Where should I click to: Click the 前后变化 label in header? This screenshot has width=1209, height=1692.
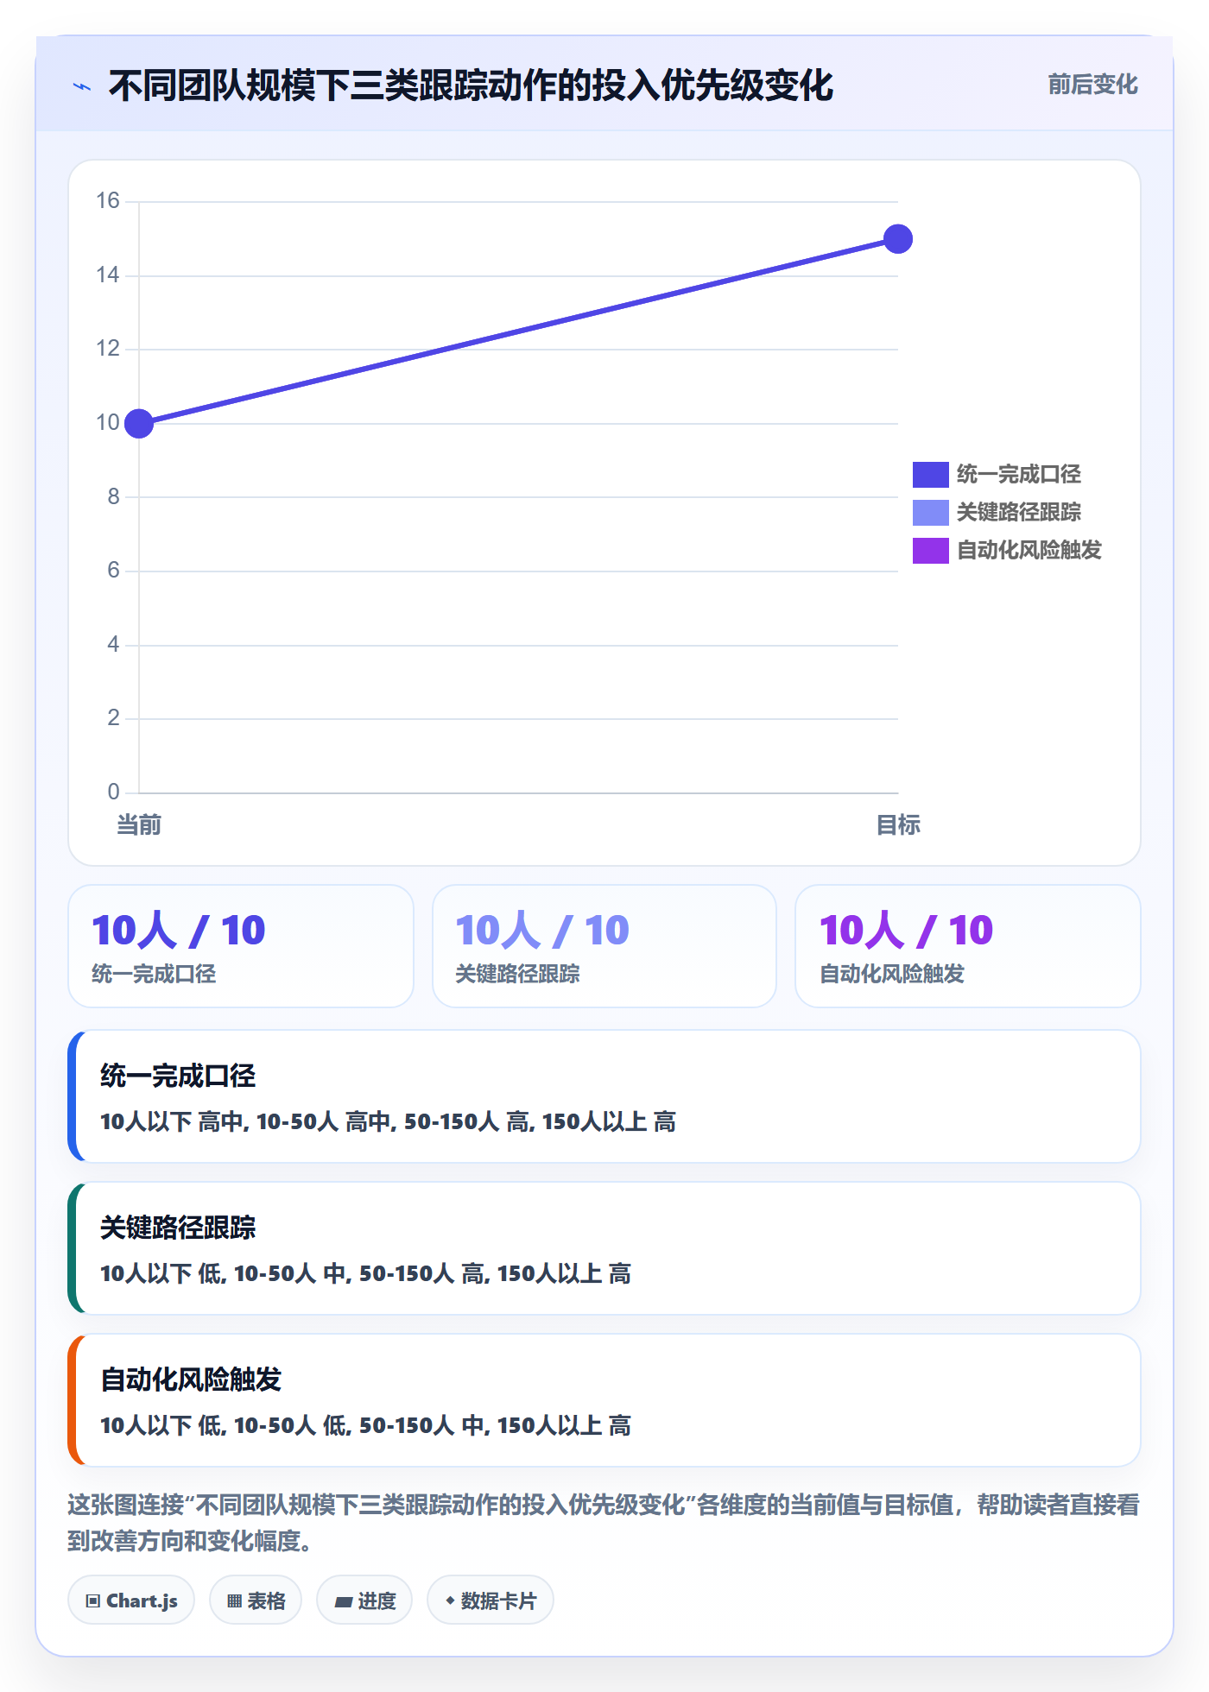click(x=1092, y=85)
